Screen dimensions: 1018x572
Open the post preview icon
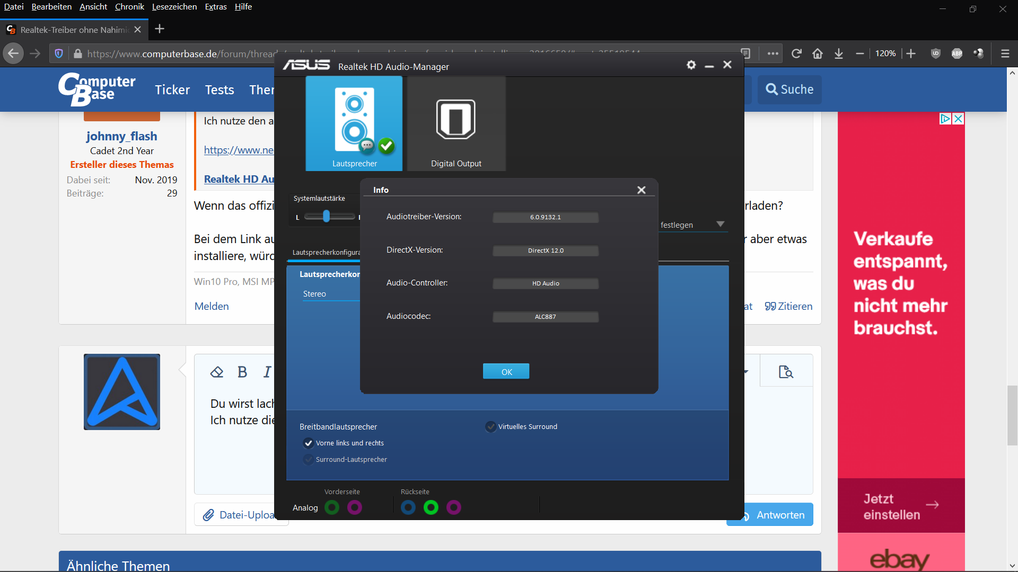pyautogui.click(x=786, y=372)
